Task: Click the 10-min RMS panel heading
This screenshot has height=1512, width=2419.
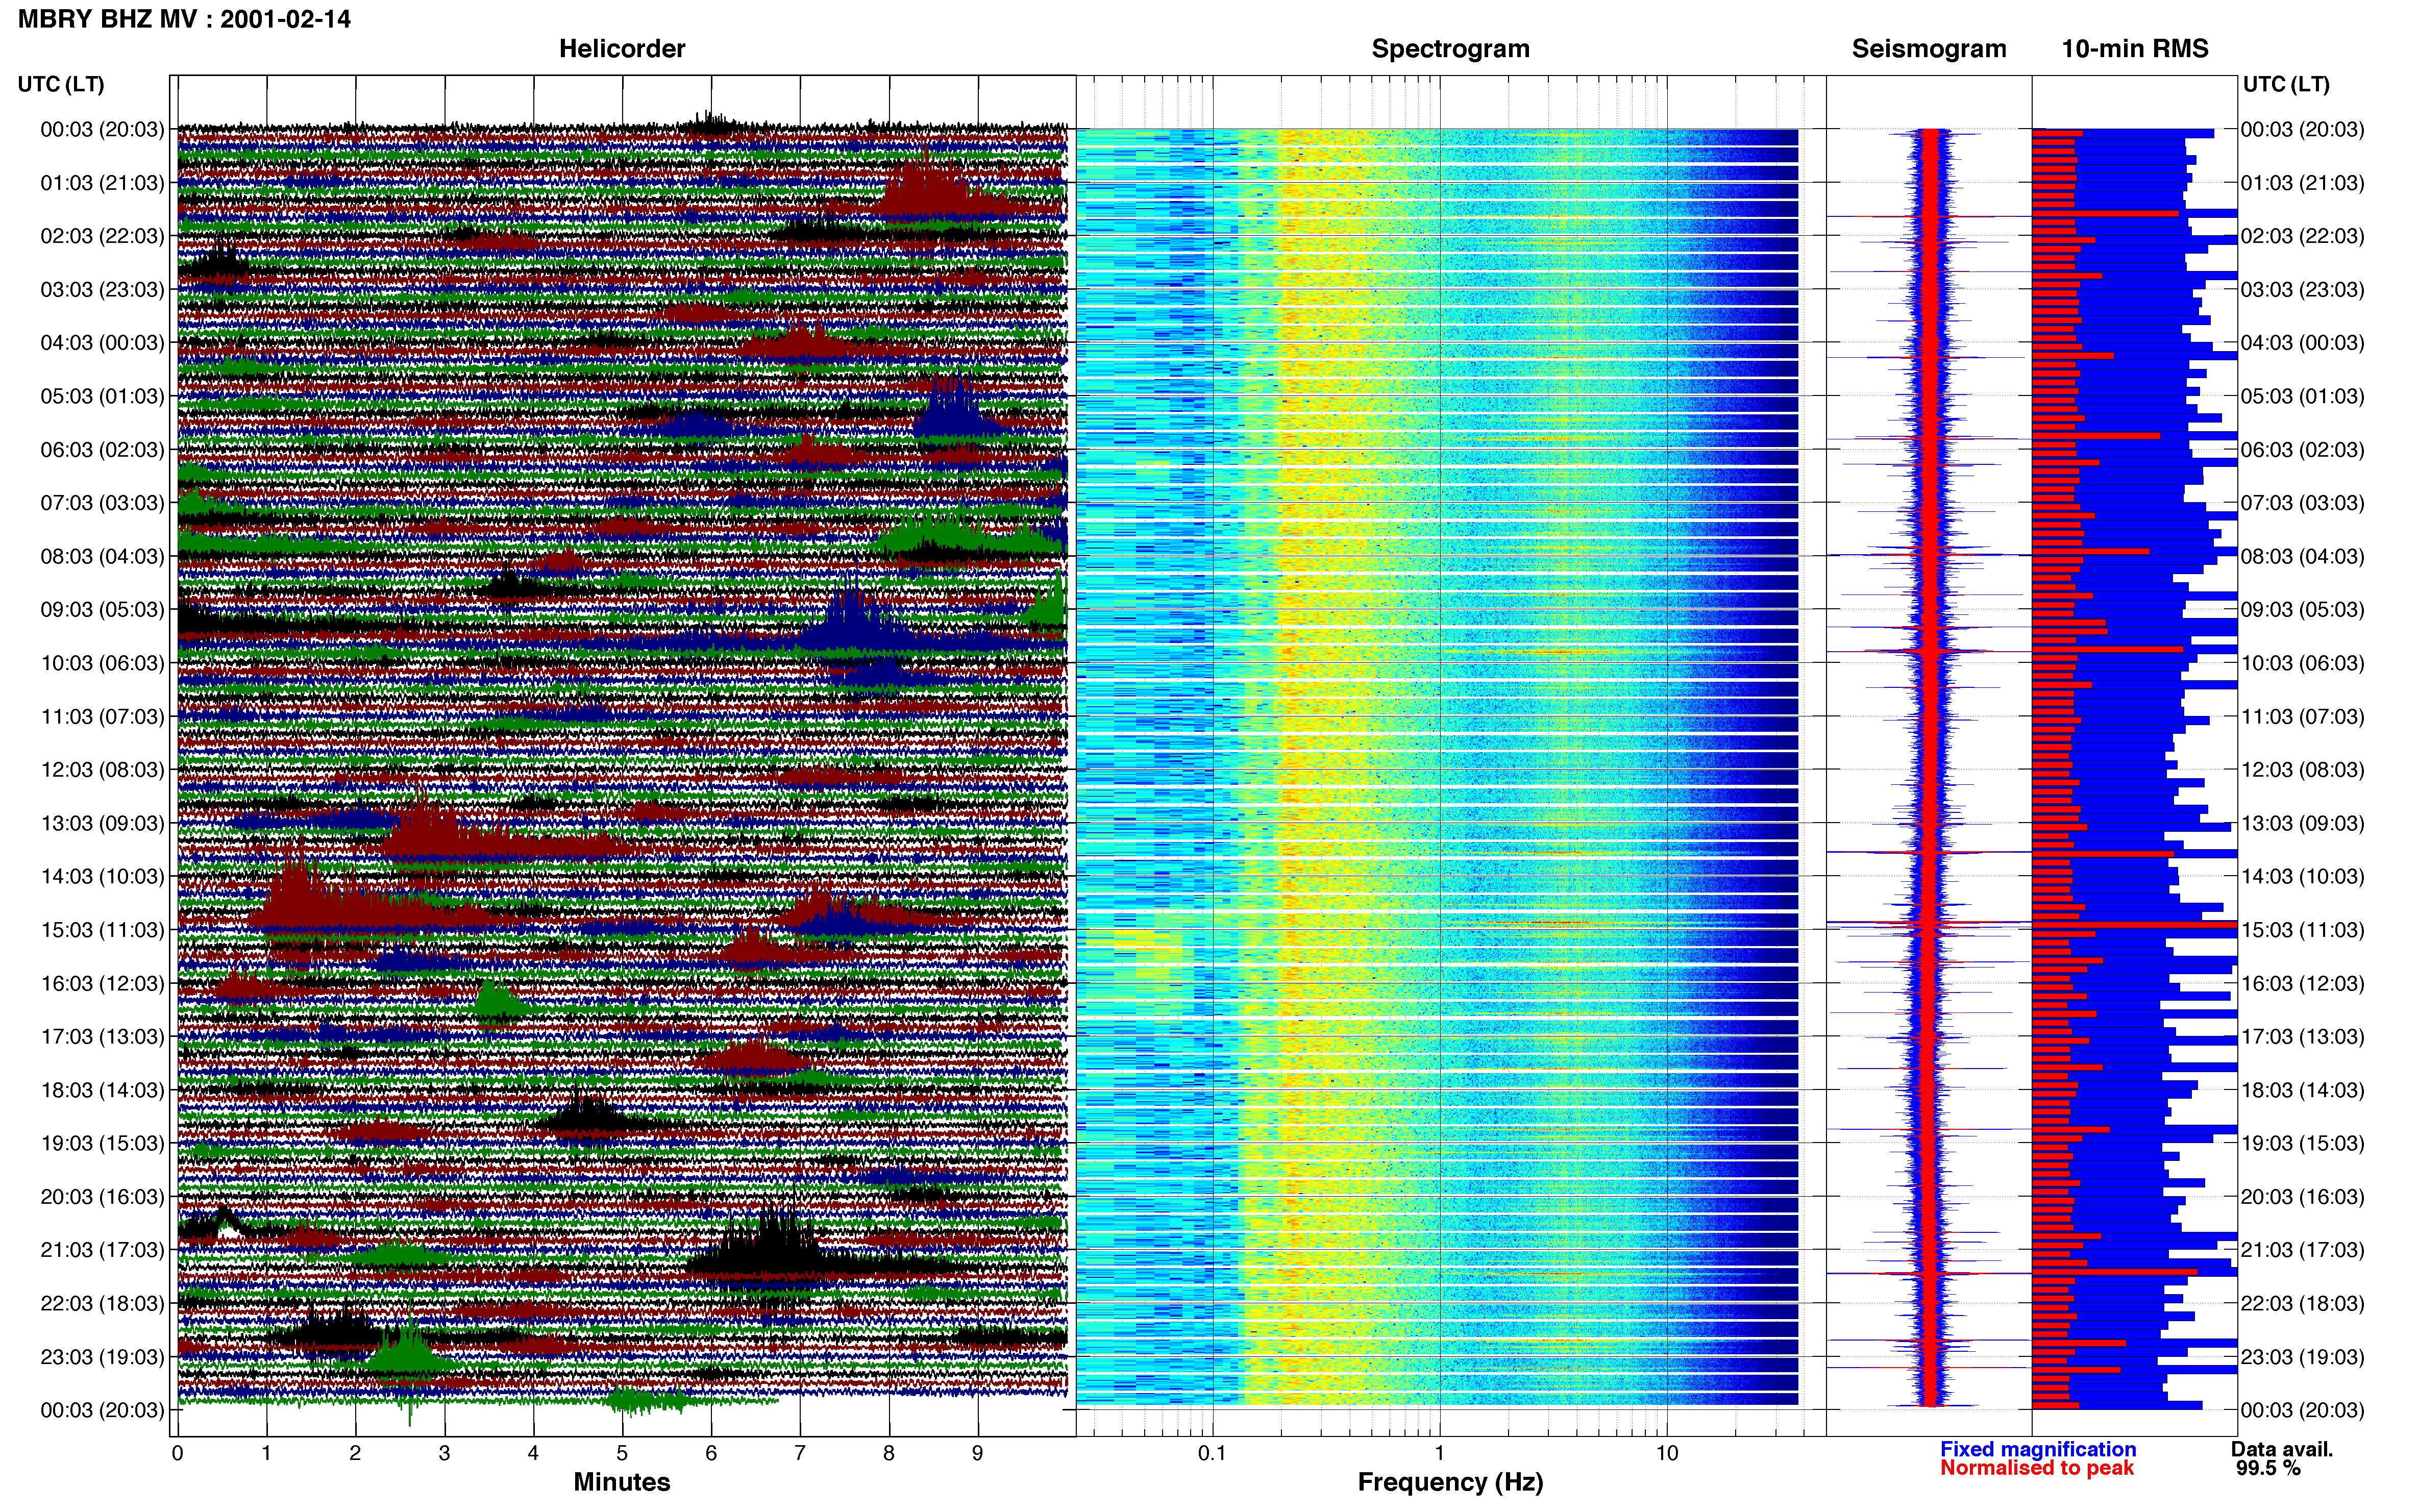Action: [2135, 49]
